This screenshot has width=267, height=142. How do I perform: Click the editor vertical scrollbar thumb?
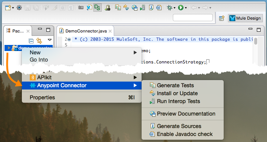[x=256, y=41]
